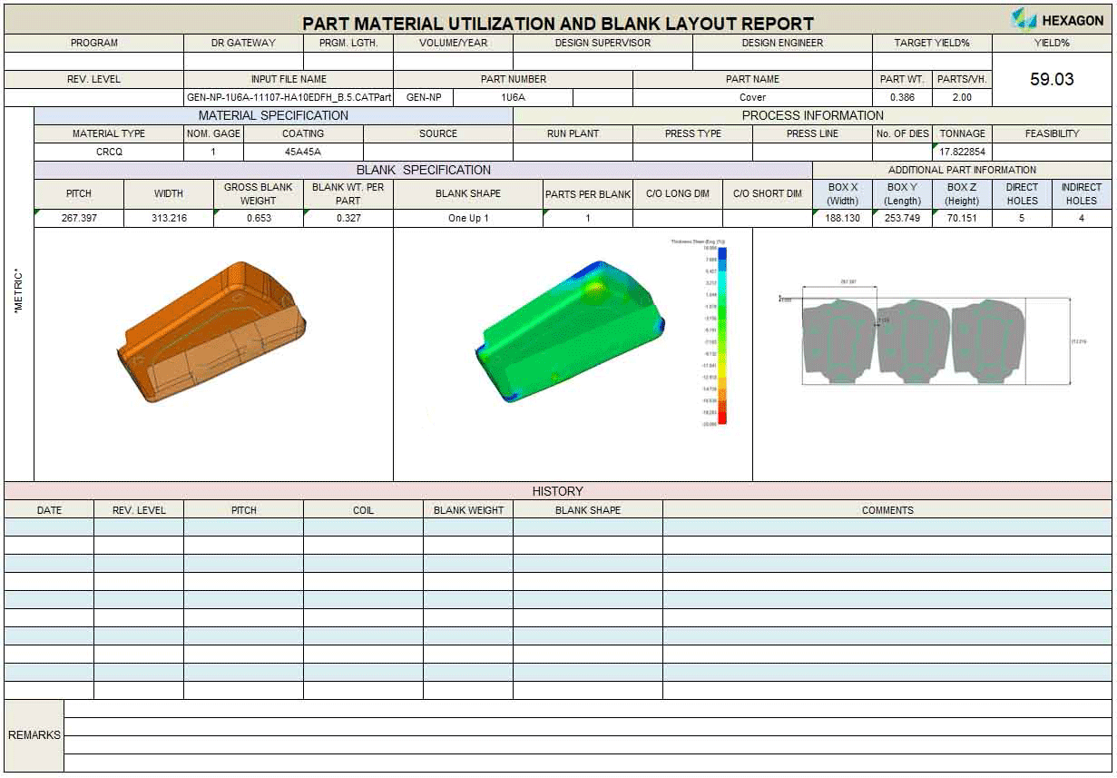Screen dimensions: 1117x778
Task: Select the coating value 45A45A
Action: click(303, 153)
